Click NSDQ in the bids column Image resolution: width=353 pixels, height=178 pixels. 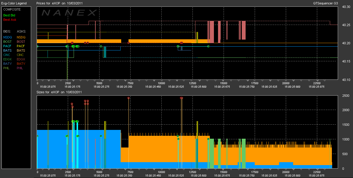point(8,37)
